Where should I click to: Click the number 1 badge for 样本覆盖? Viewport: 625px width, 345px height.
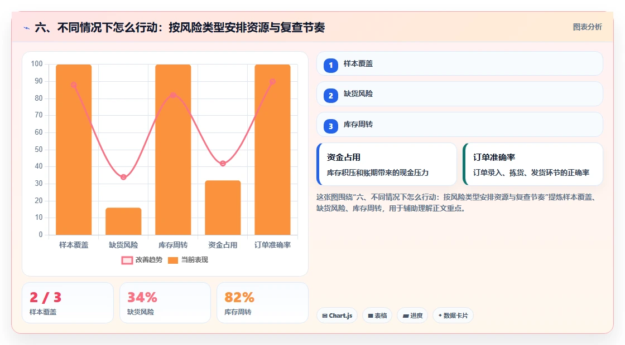click(330, 65)
